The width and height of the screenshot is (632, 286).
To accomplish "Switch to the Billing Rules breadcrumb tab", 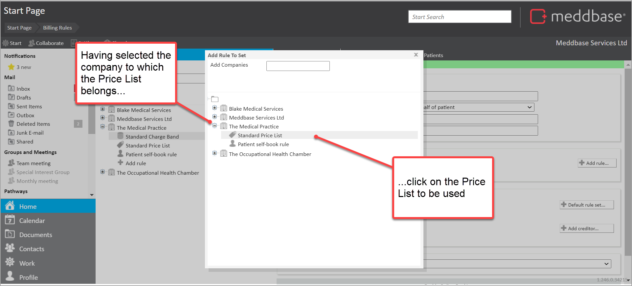I will (57, 28).
